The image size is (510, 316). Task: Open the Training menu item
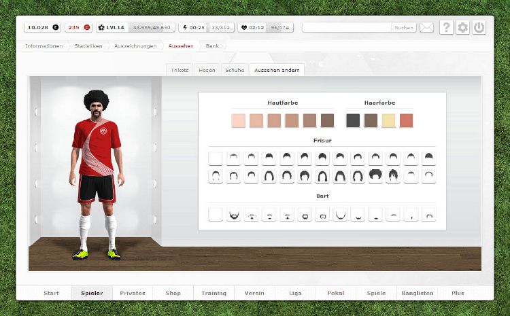click(x=214, y=293)
